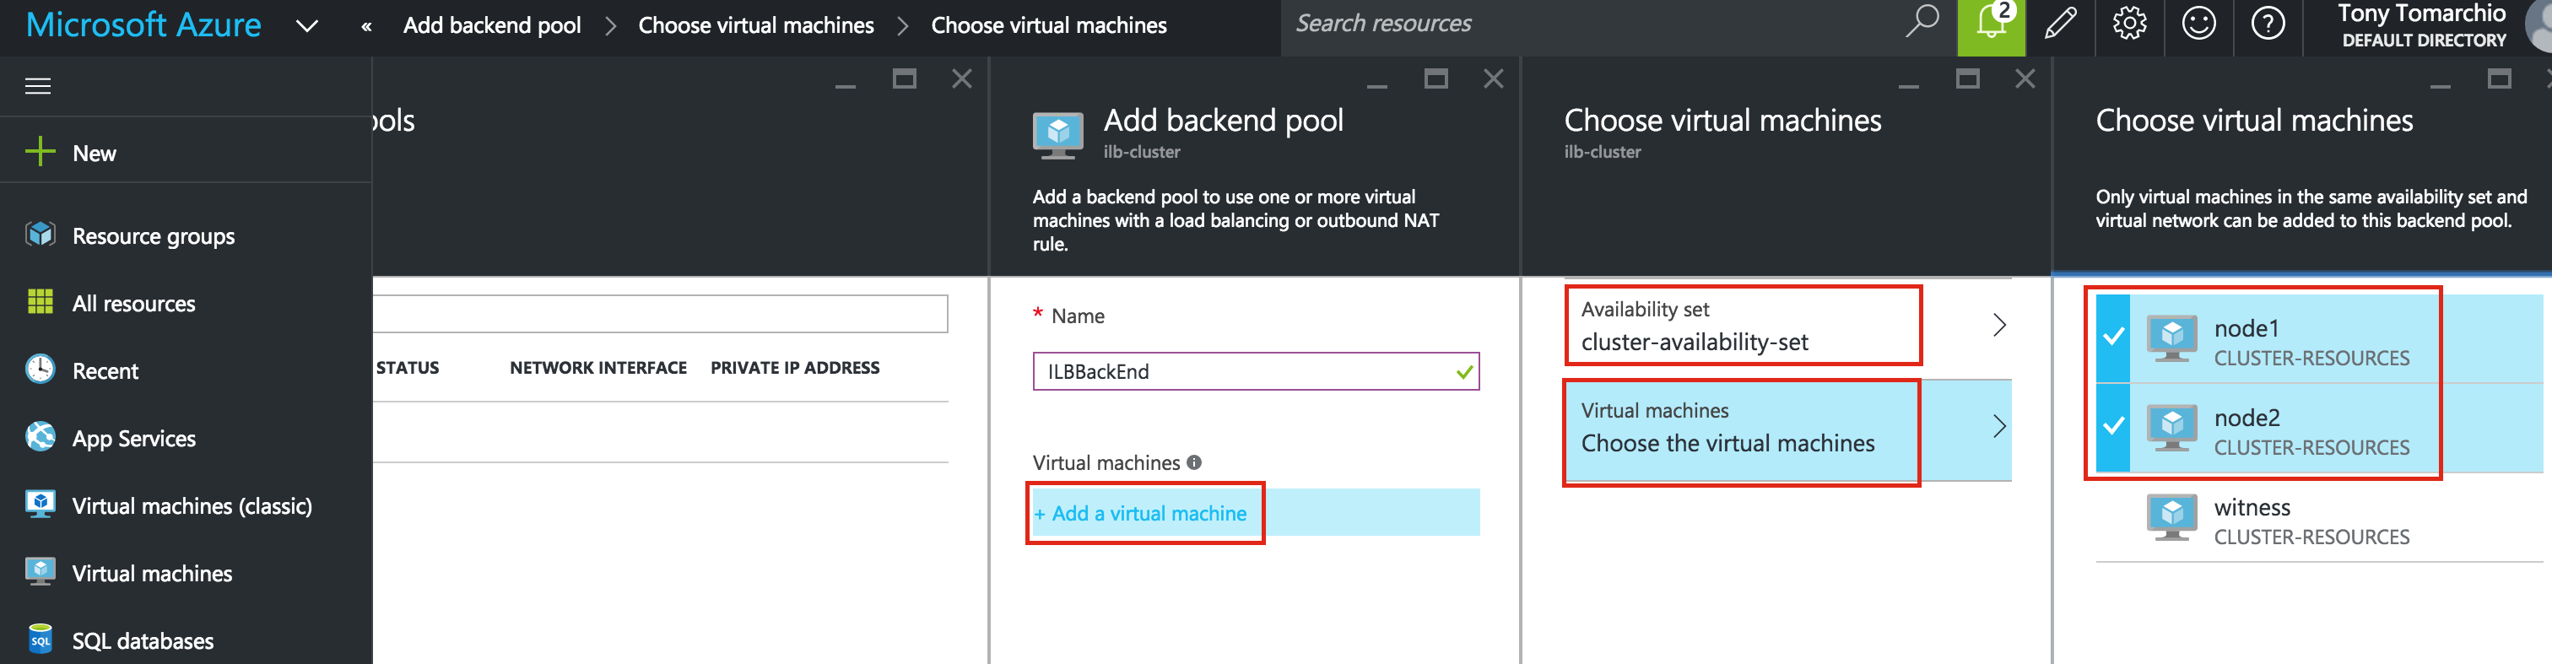The height and width of the screenshot is (664, 2552).
Task: Click the App Services globe icon
Action: 41,436
